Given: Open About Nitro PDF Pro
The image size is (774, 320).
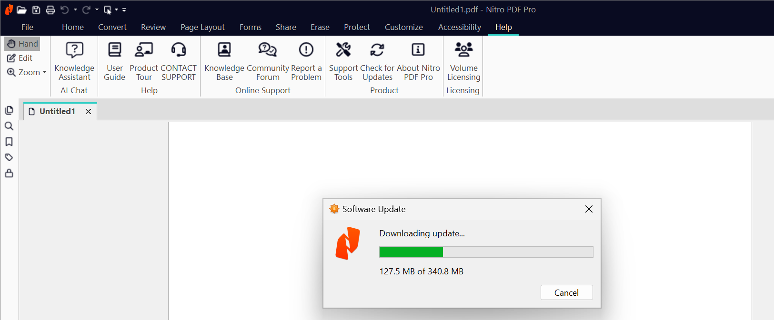Looking at the screenshot, I should tap(418, 61).
